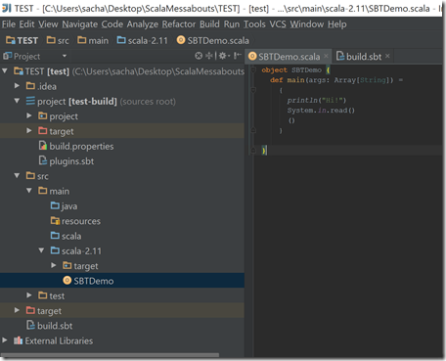Switch to the SBTDemo.scala editor tab
Viewport: 446px width, 361px height.
pos(289,57)
